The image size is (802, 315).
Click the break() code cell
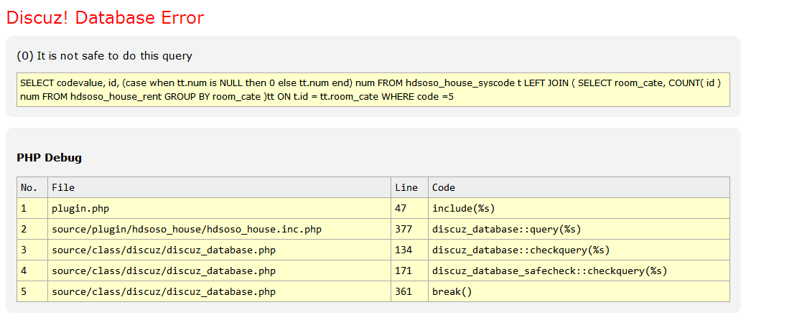(x=449, y=291)
